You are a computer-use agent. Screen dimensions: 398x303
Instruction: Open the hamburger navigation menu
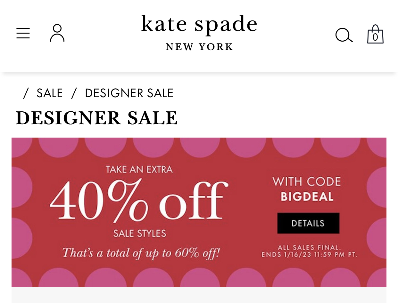23,33
